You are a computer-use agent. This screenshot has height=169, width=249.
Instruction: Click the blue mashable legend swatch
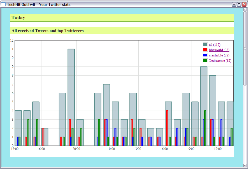coord(205,55)
